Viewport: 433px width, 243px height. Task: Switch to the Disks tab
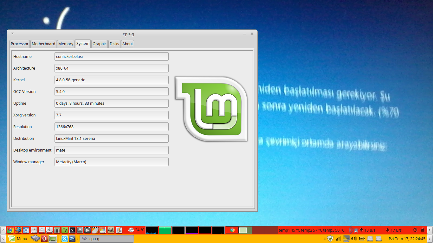point(114,44)
